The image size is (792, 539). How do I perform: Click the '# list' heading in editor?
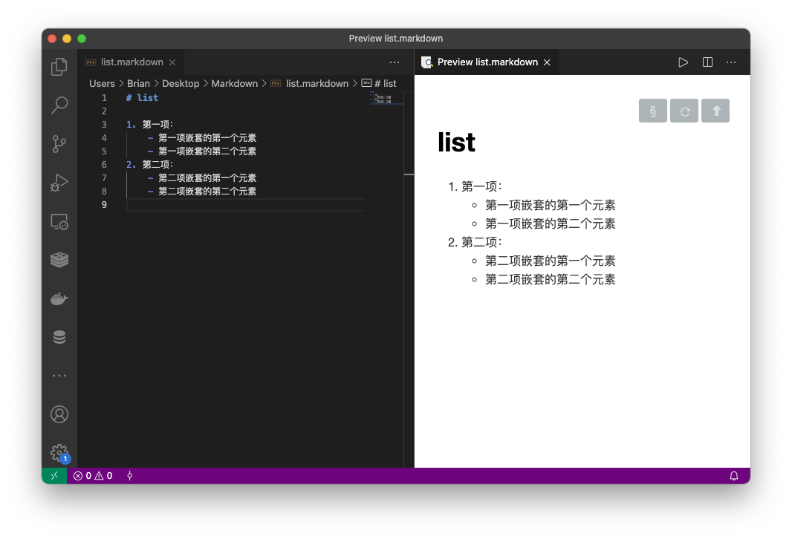[x=142, y=97]
